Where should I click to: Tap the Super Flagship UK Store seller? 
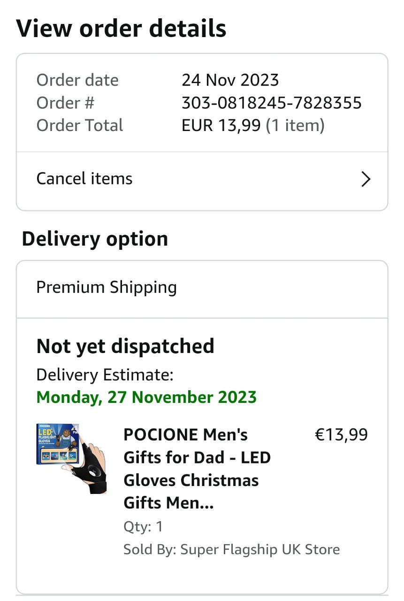260,549
